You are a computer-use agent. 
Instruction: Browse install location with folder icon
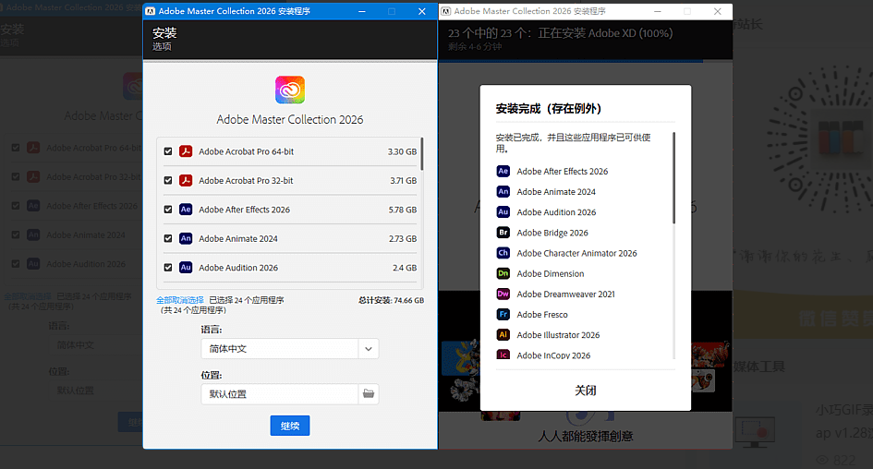coord(369,394)
